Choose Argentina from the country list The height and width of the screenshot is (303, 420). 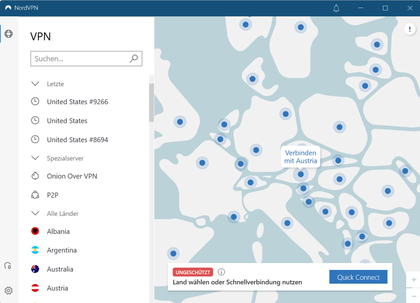pos(61,250)
